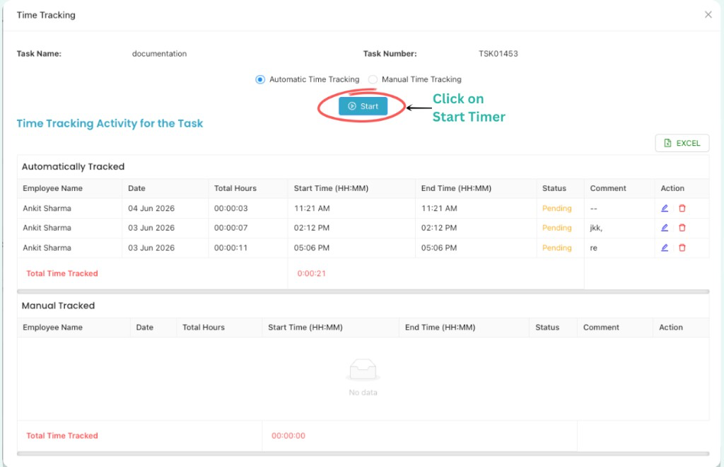The width and height of the screenshot is (724, 467).
Task: Click End Time header in Manual Tracked table
Action: [x=440, y=327]
